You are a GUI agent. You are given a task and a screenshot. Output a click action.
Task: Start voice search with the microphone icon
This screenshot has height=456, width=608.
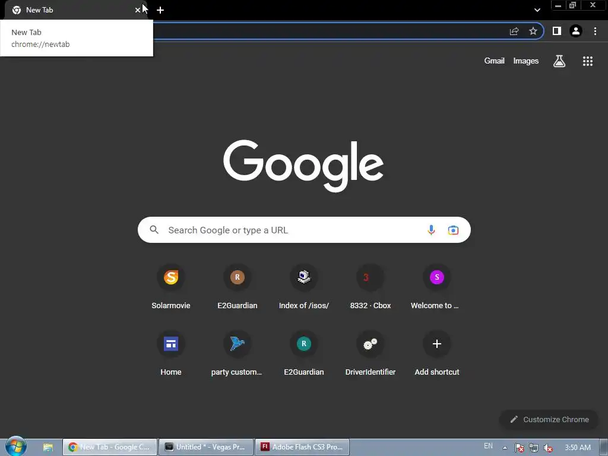tap(431, 230)
